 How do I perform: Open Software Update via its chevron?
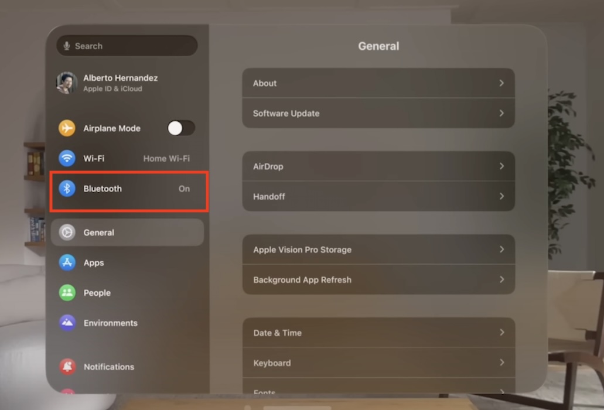click(x=501, y=113)
